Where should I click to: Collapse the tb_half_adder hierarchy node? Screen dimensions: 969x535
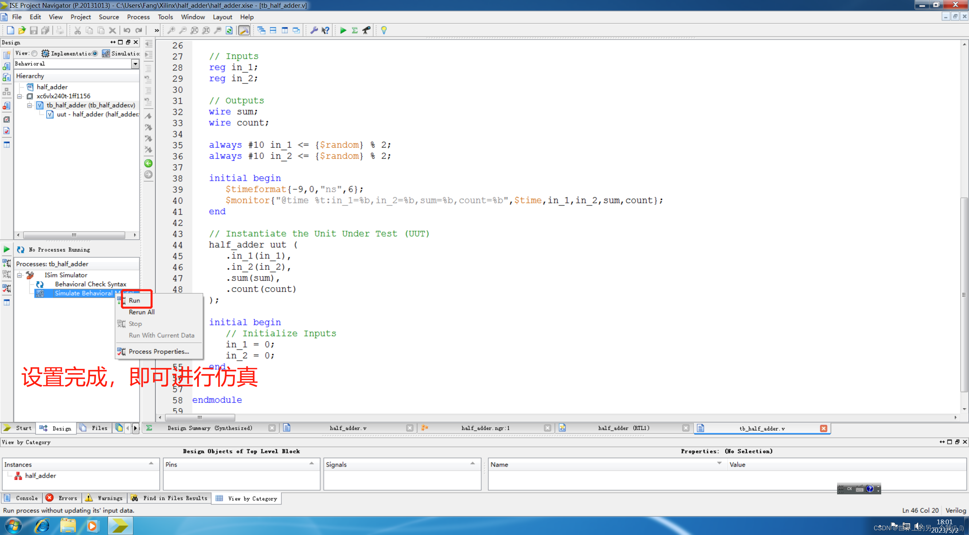coord(29,105)
